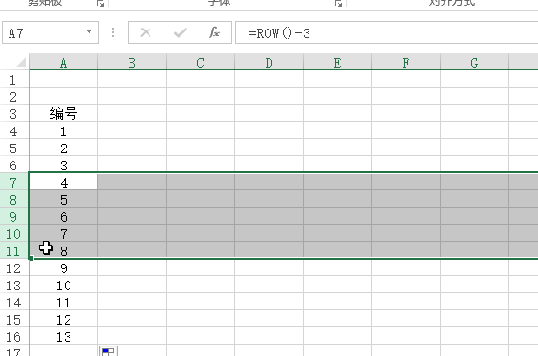Click cell A13 with value 10

[x=64, y=285]
